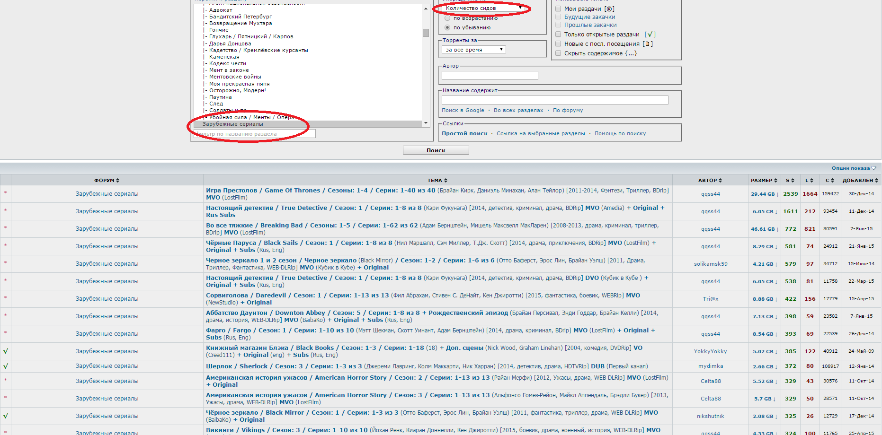
Task: Select Ментовские войны in forum list
Action: point(235,77)
